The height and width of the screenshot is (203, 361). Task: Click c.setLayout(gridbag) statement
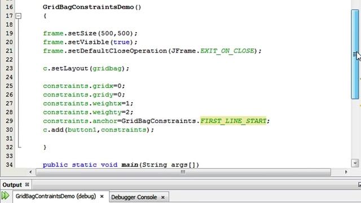[86, 69]
